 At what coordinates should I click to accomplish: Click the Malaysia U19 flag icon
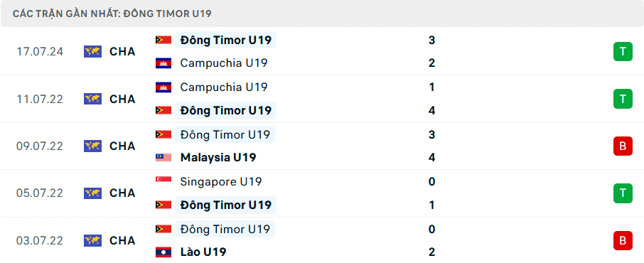point(163,157)
